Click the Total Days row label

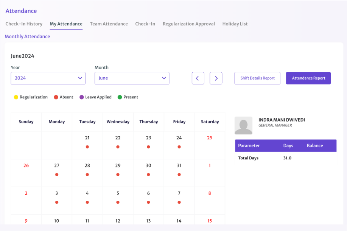[x=248, y=158]
